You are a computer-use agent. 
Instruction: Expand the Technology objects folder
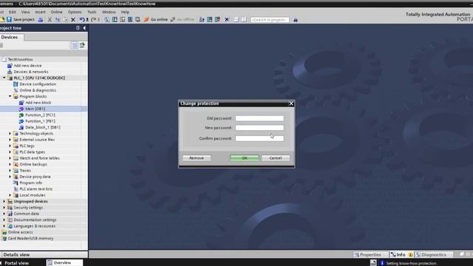pyautogui.click(x=10, y=133)
